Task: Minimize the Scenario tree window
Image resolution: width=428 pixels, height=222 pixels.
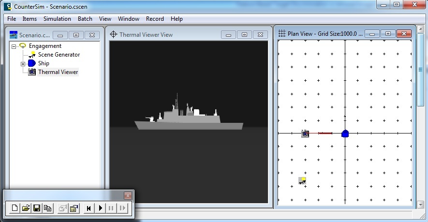Action: (x=60, y=35)
